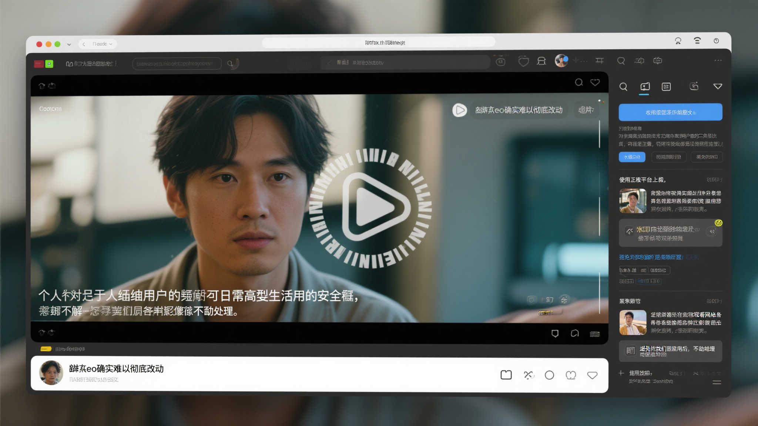Click the search icon in the video top bar
The width and height of the screenshot is (758, 426).
click(579, 82)
